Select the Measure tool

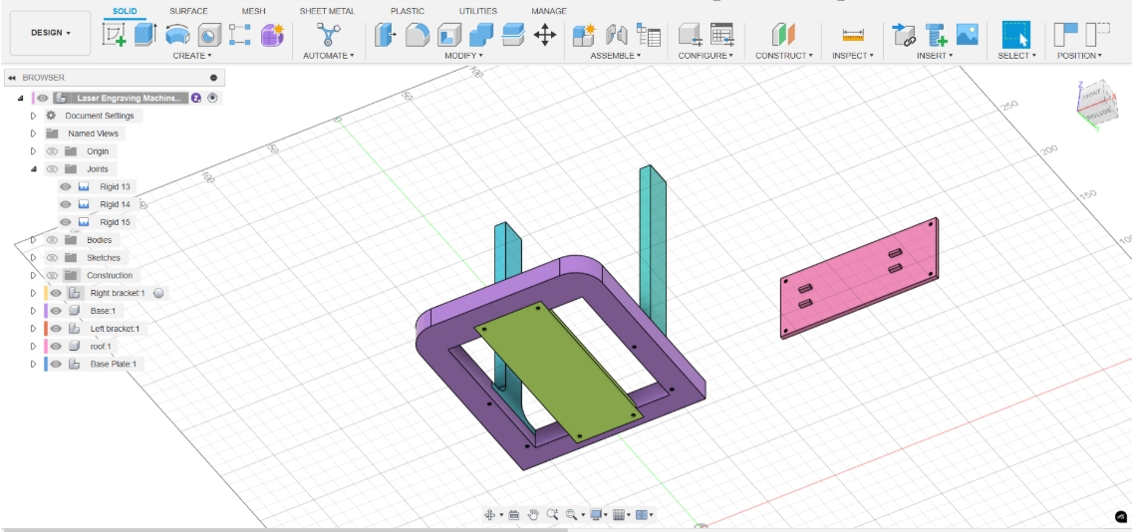853,35
